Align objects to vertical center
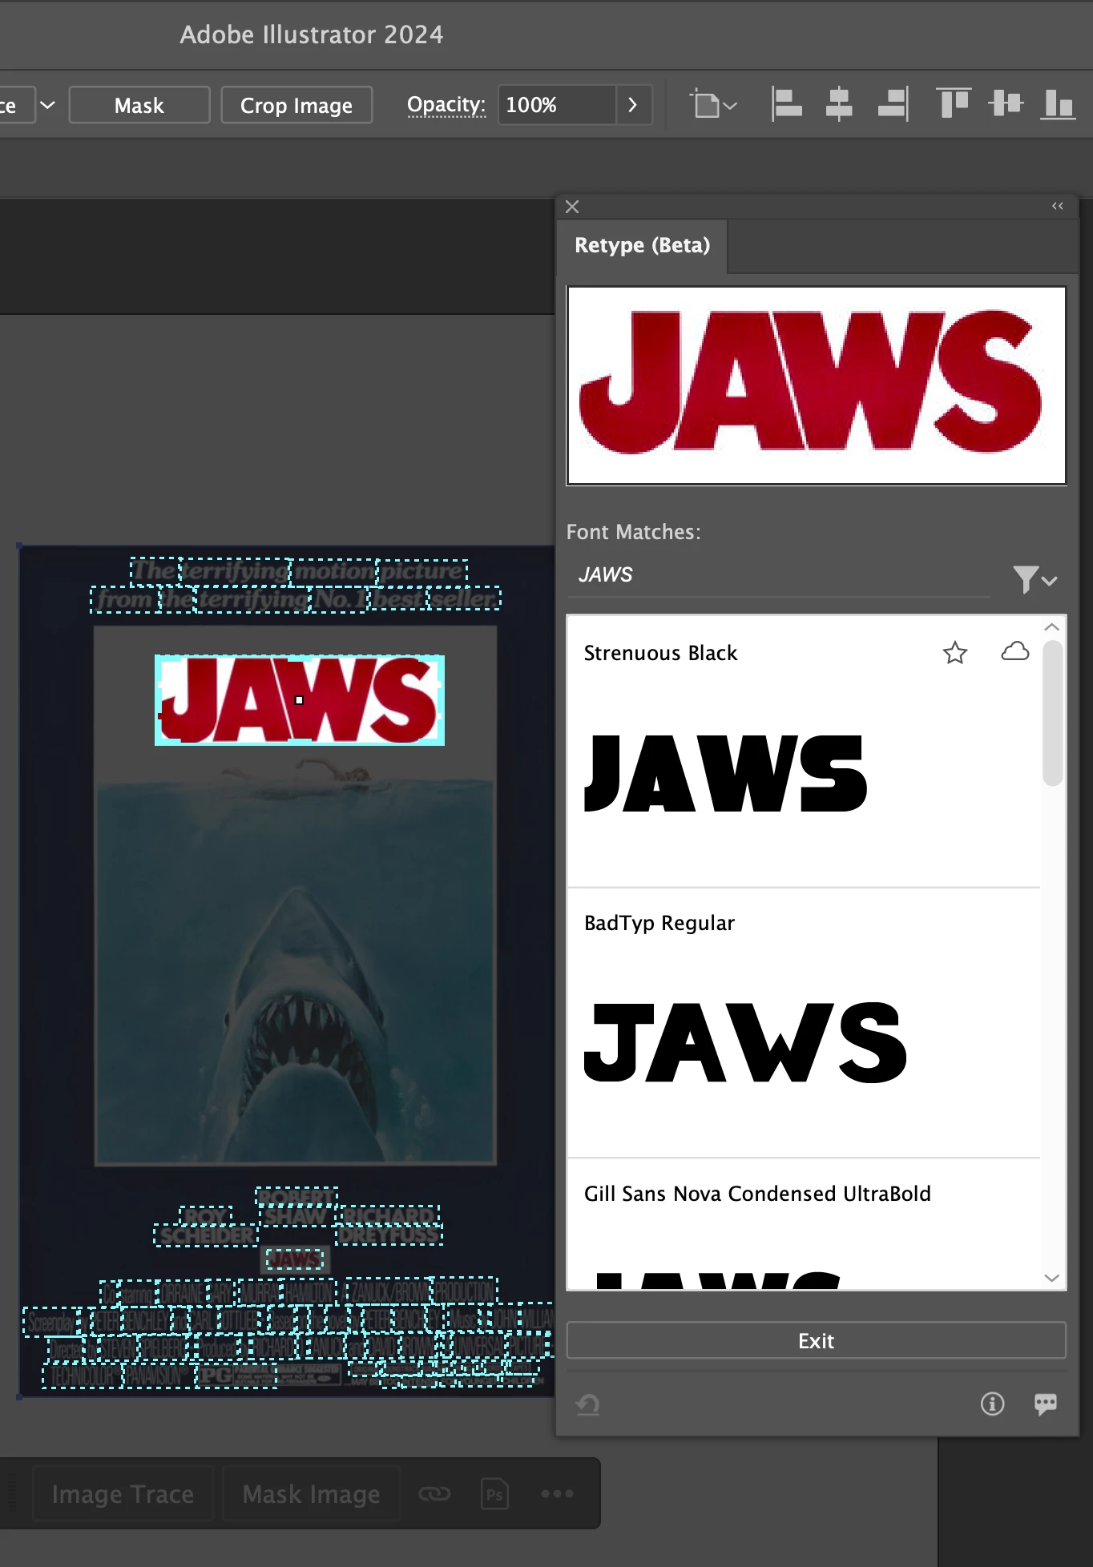This screenshot has height=1567, width=1093. click(x=1006, y=104)
